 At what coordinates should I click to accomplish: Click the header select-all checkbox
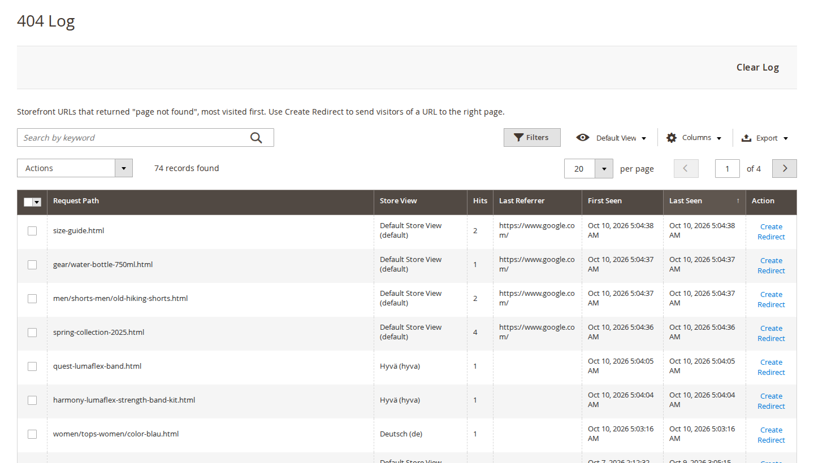tap(28, 202)
